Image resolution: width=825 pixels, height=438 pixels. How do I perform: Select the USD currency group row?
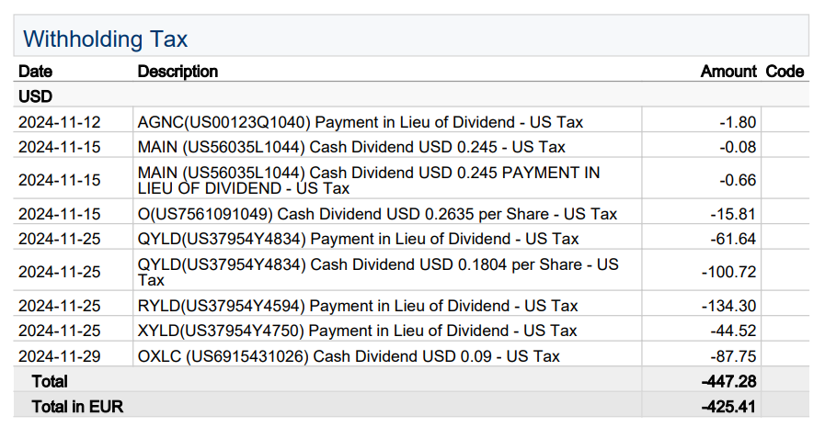point(35,95)
